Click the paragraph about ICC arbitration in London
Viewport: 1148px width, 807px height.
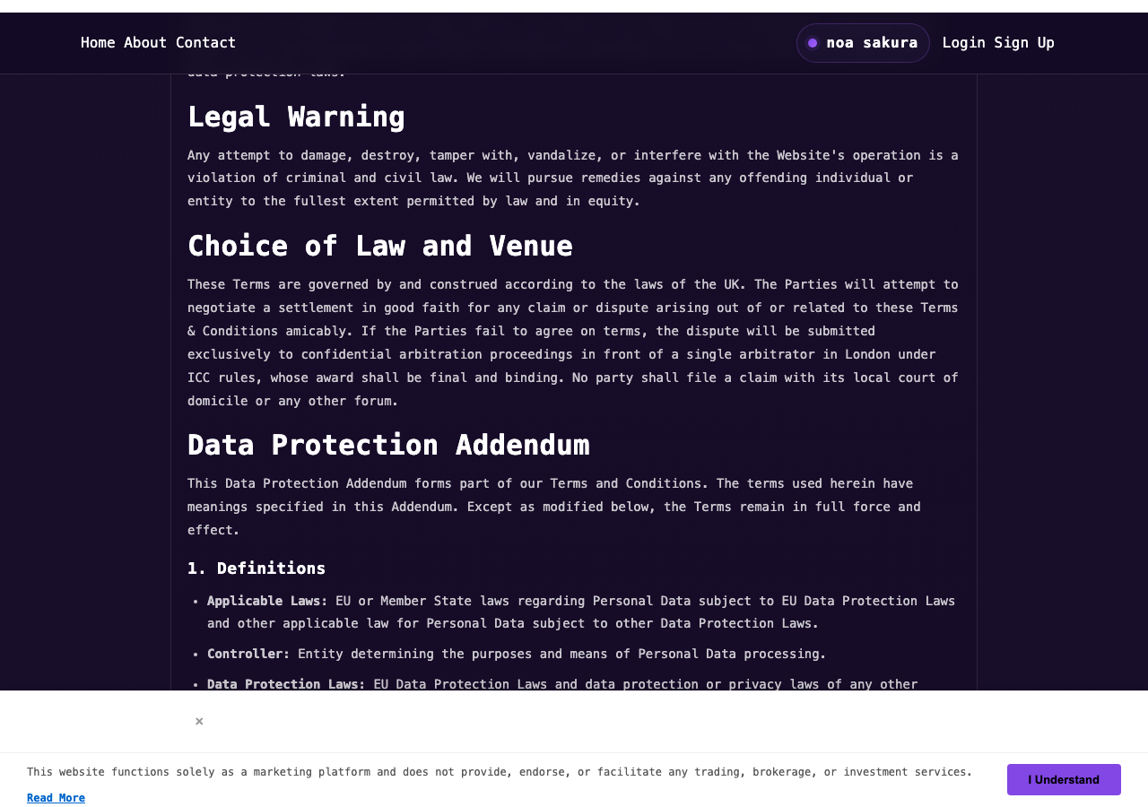(573, 343)
